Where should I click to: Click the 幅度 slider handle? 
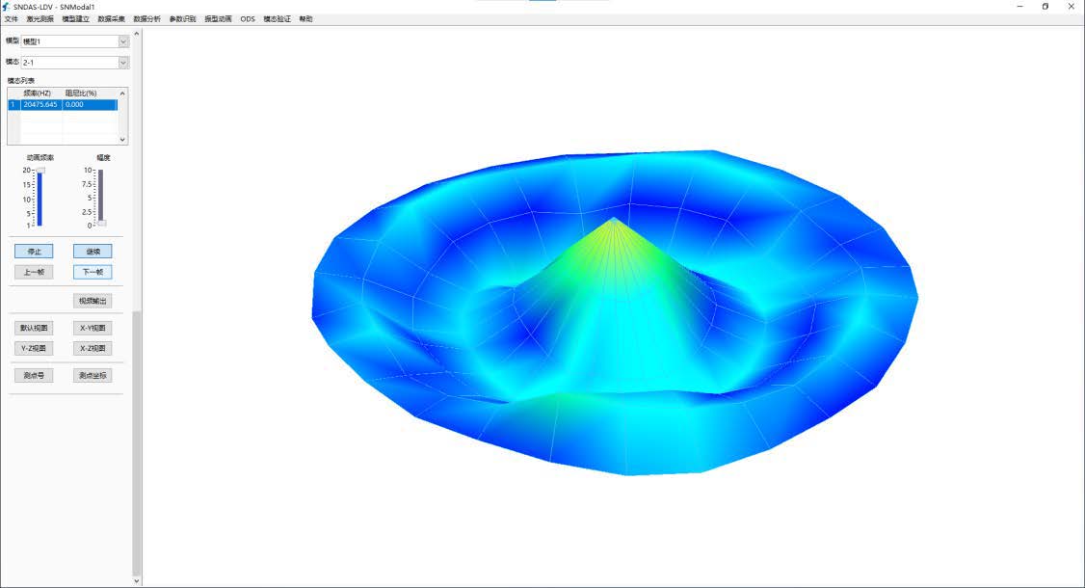click(x=101, y=224)
